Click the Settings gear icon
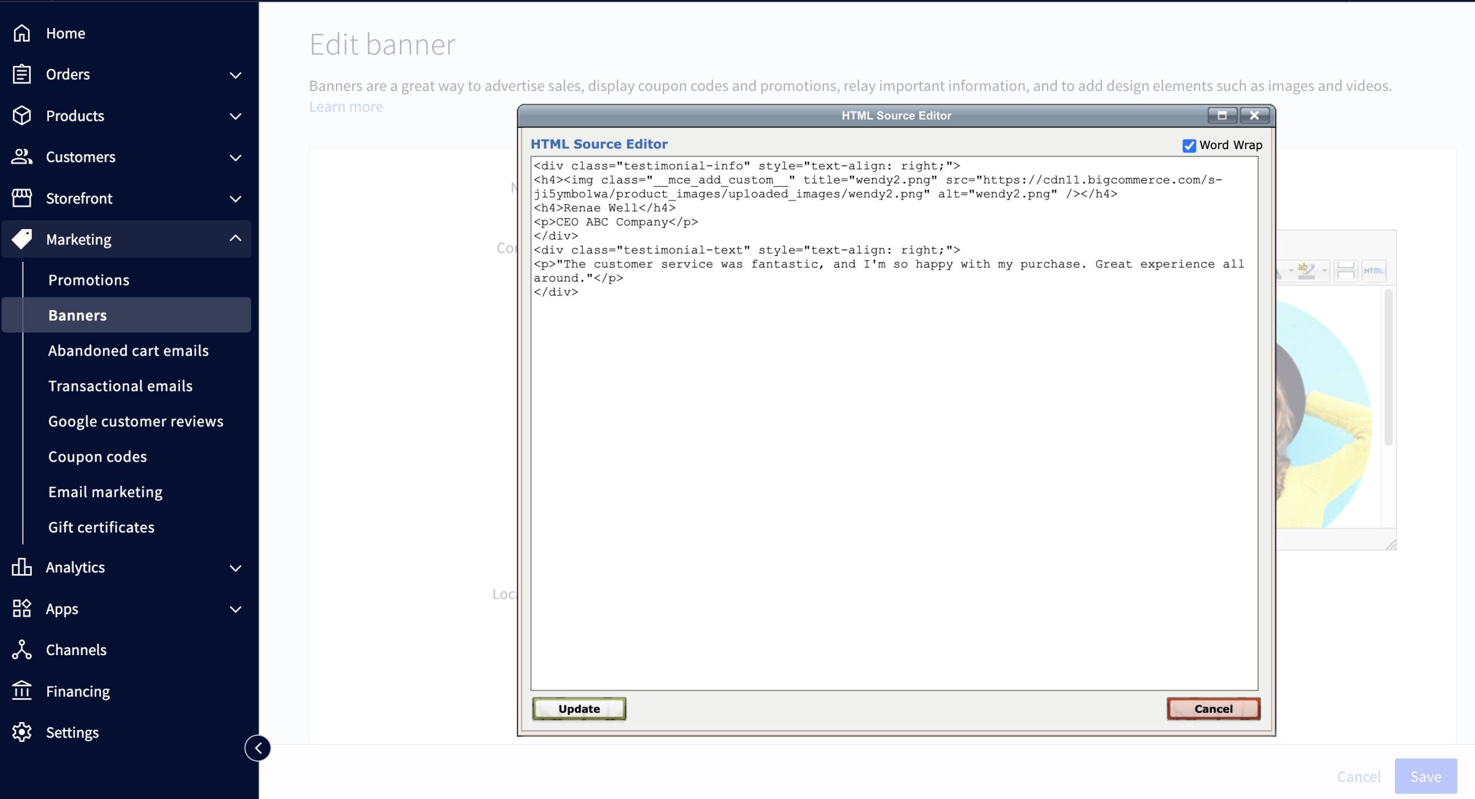Viewport: 1475px width, 799px height. 22,732
